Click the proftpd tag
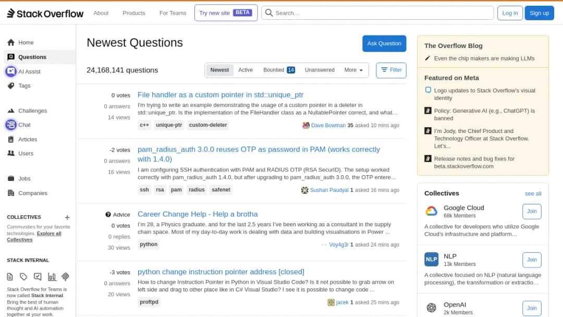The width and height of the screenshot is (563, 317). pyautogui.click(x=149, y=302)
